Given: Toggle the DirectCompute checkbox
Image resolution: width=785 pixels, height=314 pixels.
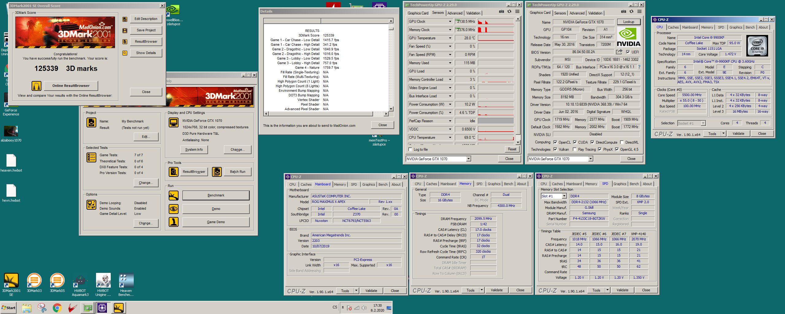Looking at the screenshot, I should [x=592, y=142].
